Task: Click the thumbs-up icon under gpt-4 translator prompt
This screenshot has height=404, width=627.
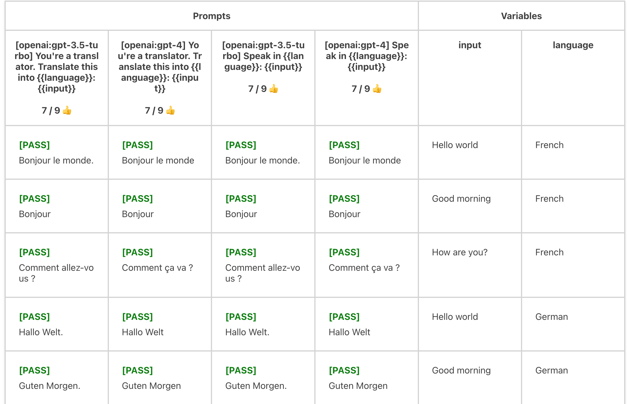Action: (170, 110)
